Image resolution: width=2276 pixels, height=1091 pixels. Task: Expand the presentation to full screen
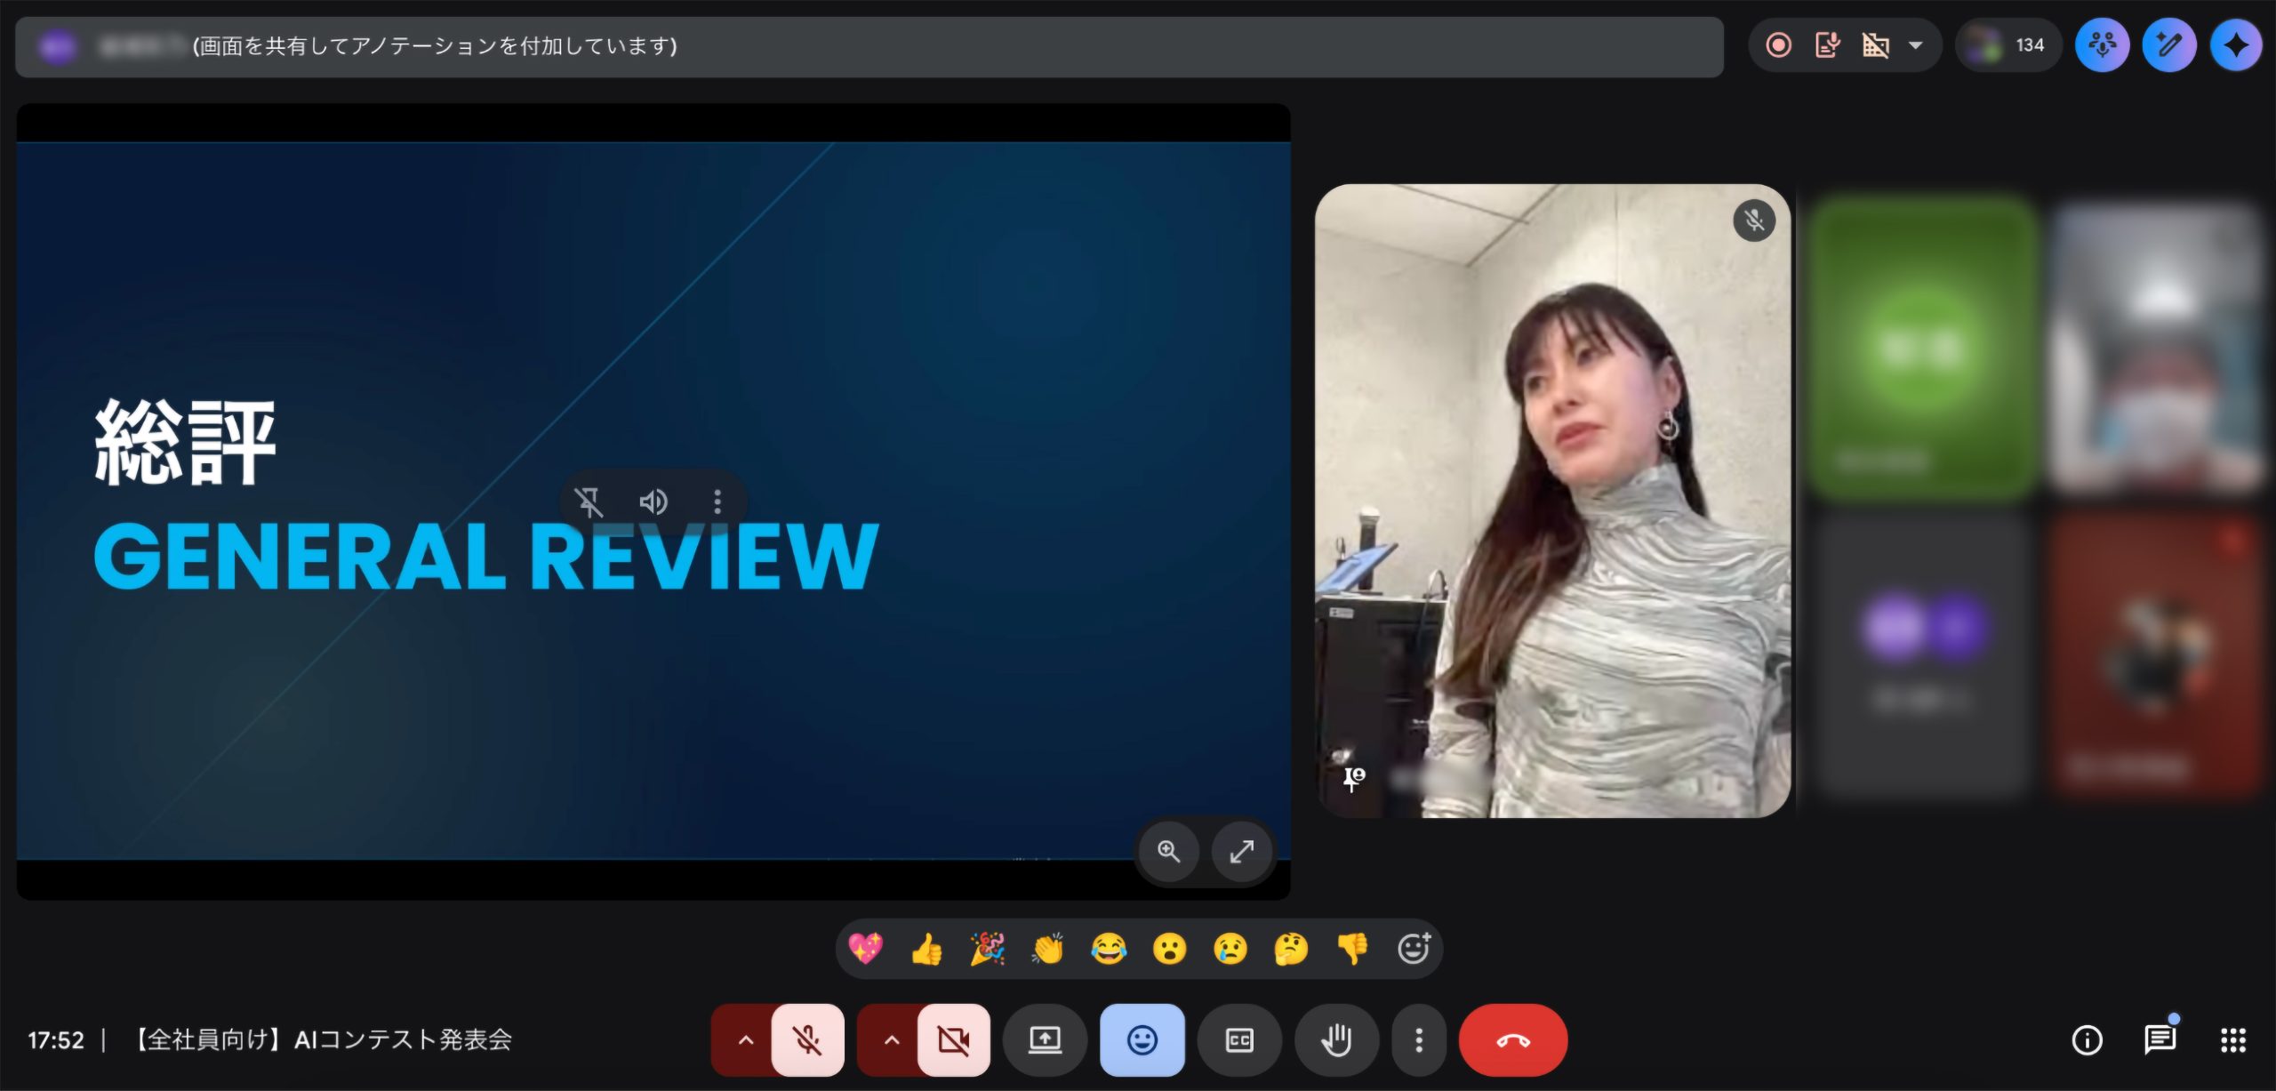[x=1241, y=852]
